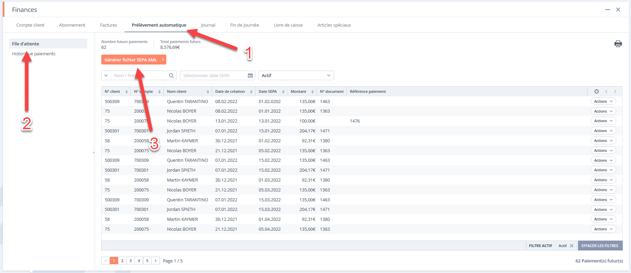Expand search field type dropdown
The image size is (631, 273).
(106, 75)
